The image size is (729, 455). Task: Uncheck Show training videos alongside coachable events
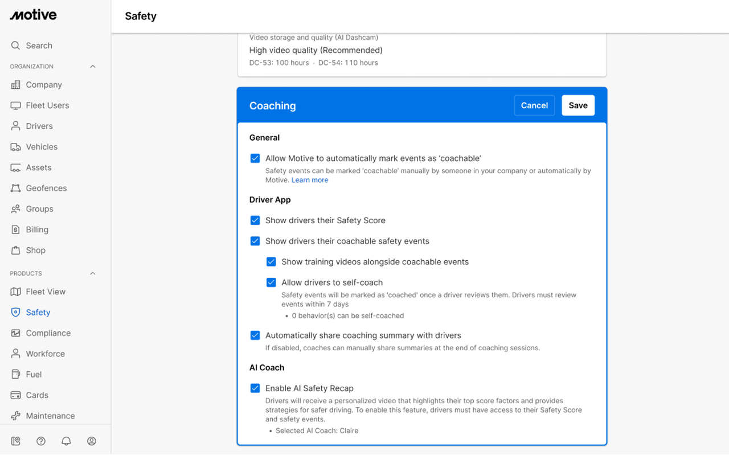coord(271,262)
